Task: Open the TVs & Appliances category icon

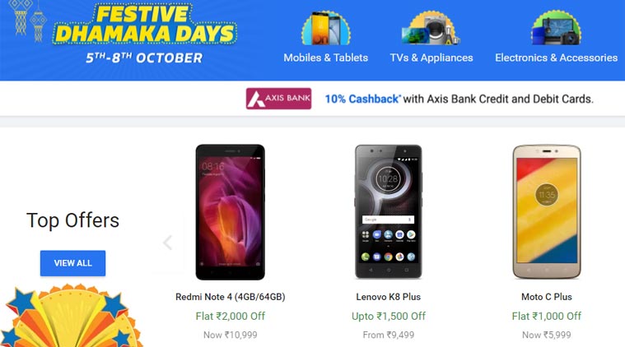Action: 431,28
